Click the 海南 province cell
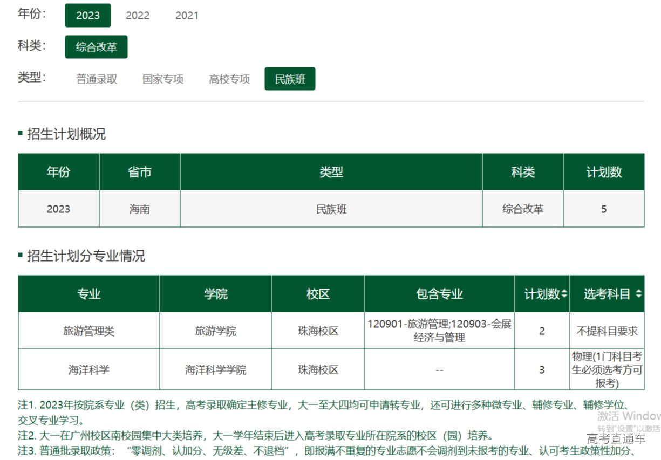Viewport: 661px width, 460px height. (139, 209)
